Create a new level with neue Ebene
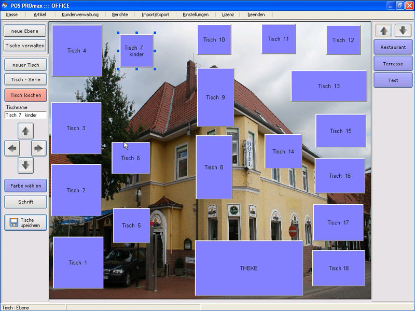 (x=25, y=31)
